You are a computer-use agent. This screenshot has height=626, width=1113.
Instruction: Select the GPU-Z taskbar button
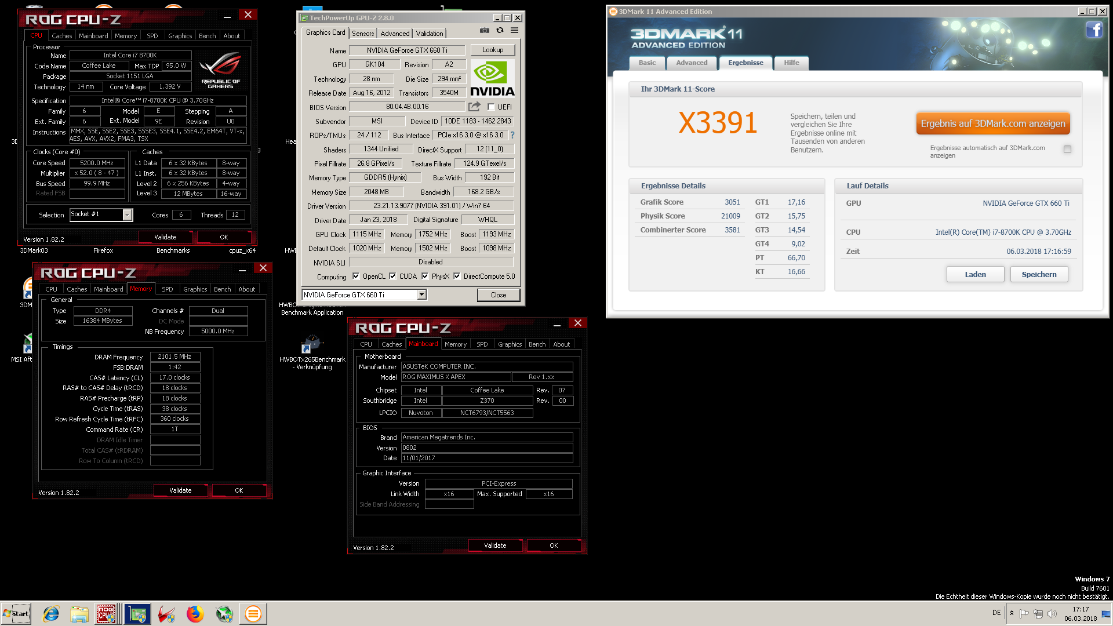137,614
